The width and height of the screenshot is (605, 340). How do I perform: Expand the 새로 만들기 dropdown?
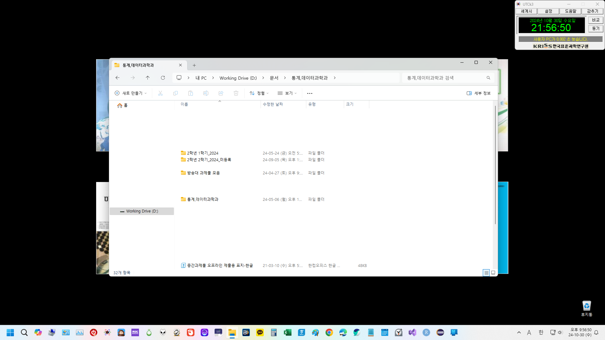click(131, 93)
